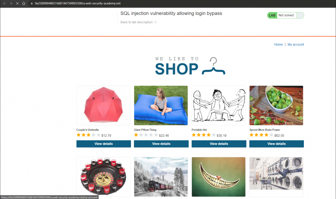Click the chevrons next to lab description
336x199 pixels.
[x=156, y=22]
